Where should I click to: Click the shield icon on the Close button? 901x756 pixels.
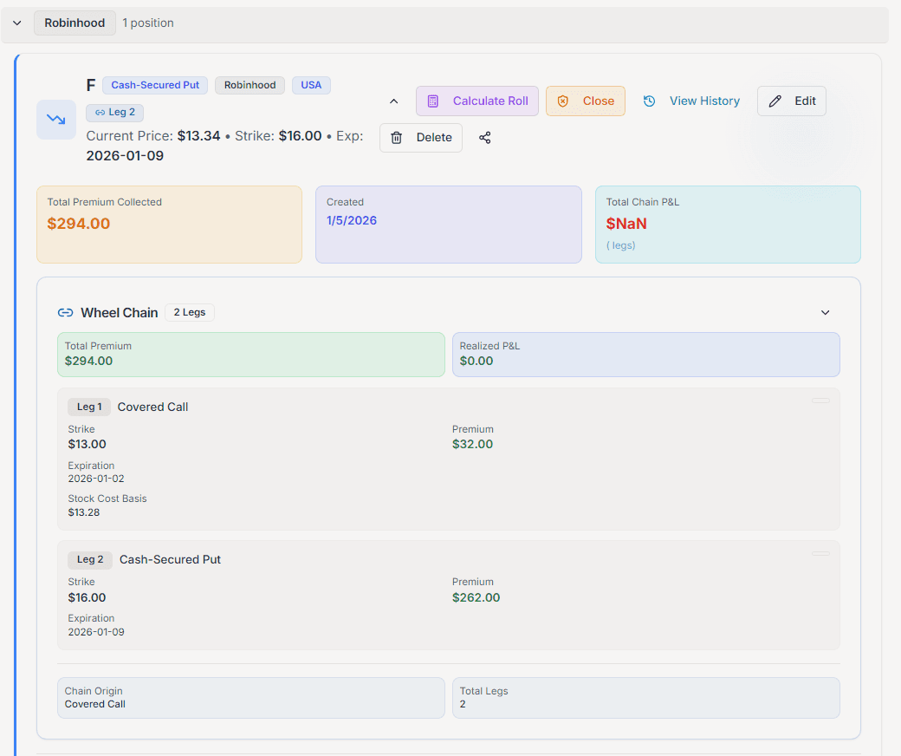click(x=562, y=101)
